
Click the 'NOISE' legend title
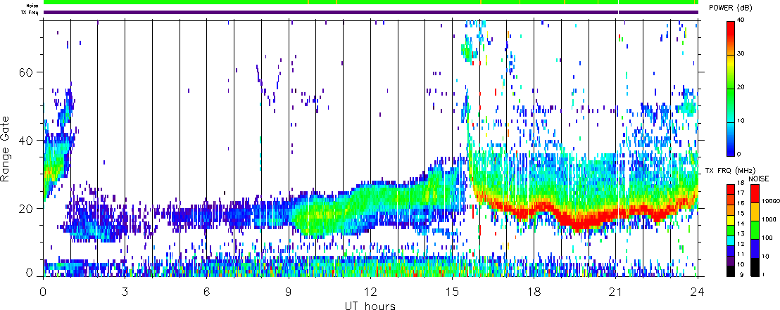click(x=759, y=178)
